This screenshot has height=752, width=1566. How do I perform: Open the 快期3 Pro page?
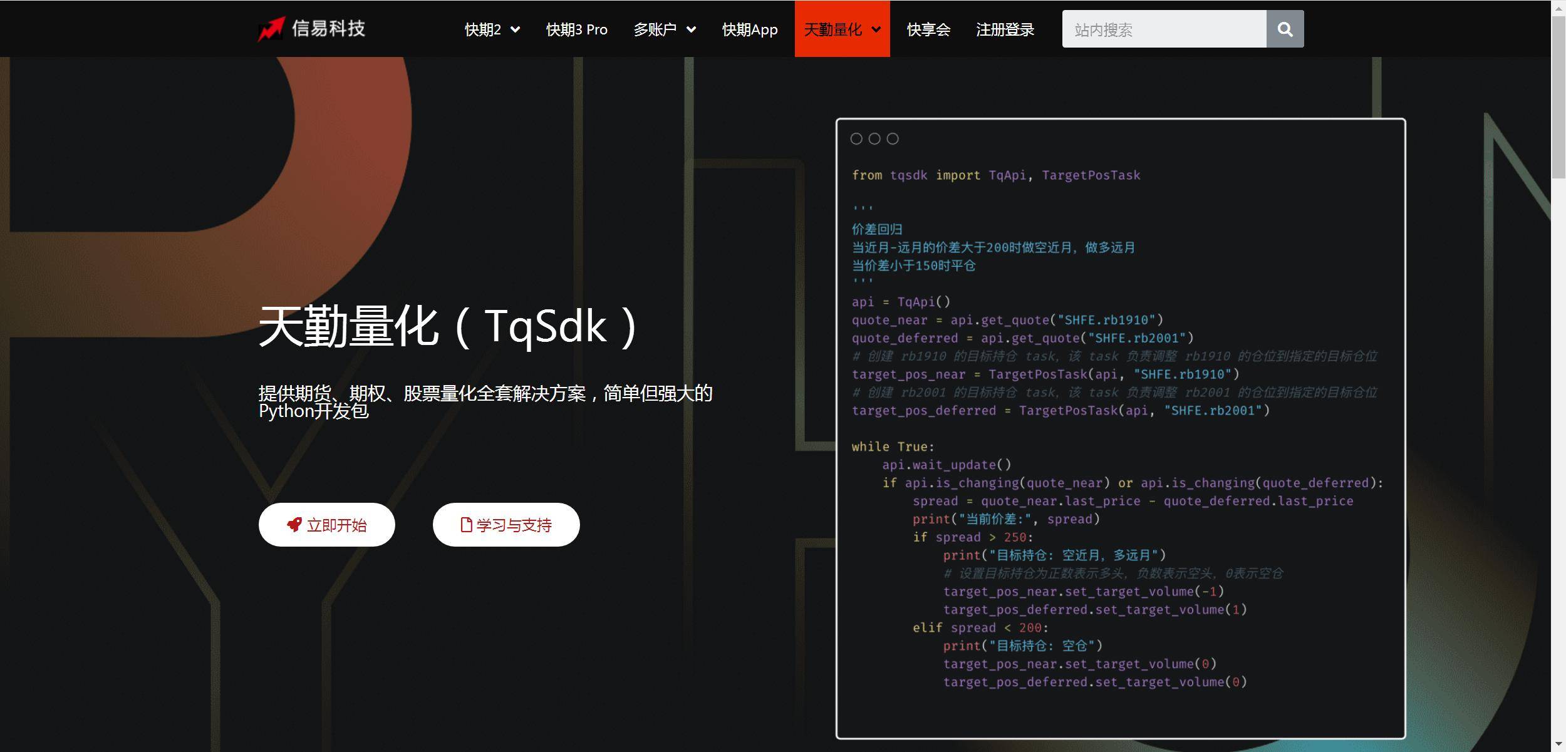tap(577, 29)
